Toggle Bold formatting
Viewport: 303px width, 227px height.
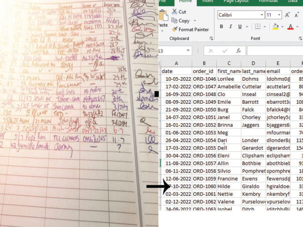(x=221, y=26)
